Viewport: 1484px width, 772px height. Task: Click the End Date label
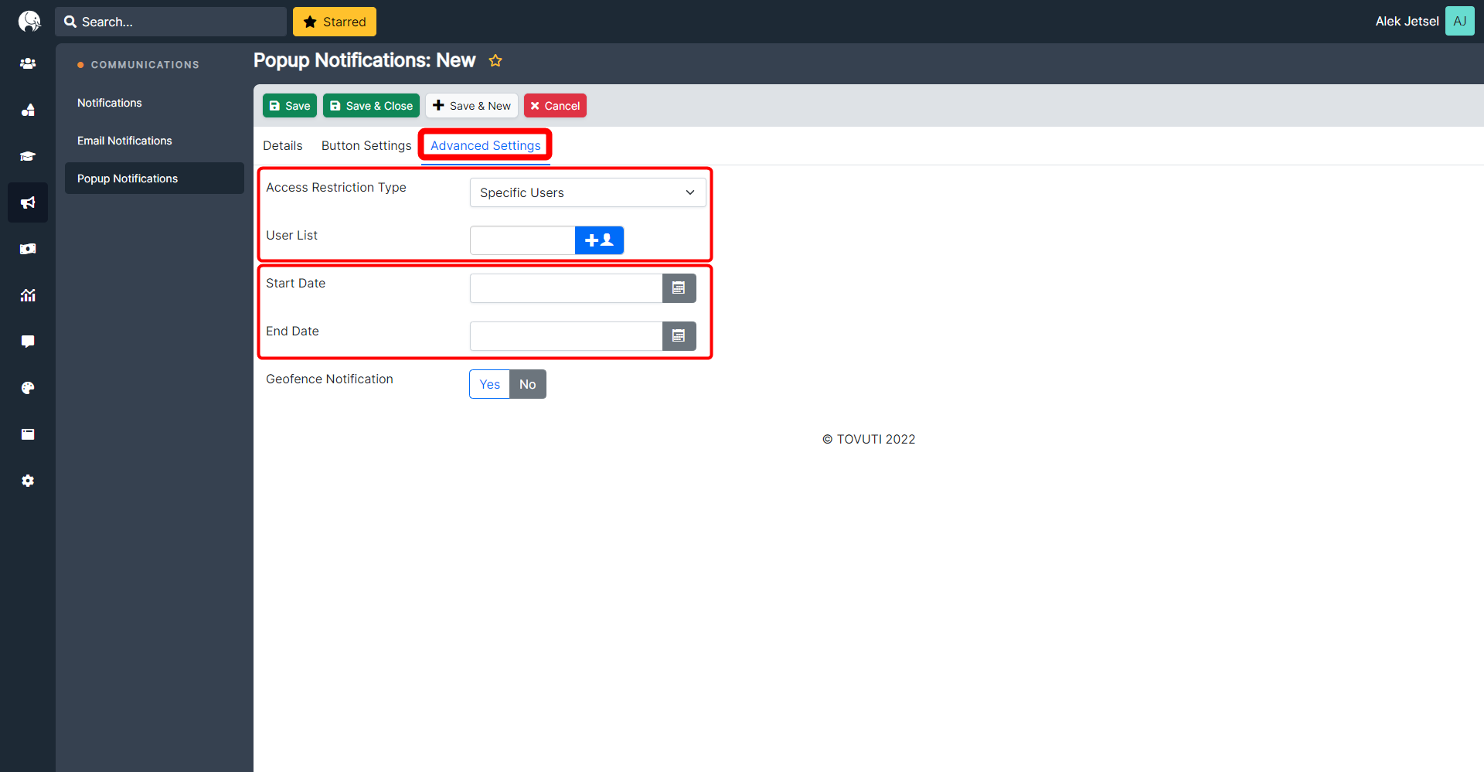coord(292,331)
